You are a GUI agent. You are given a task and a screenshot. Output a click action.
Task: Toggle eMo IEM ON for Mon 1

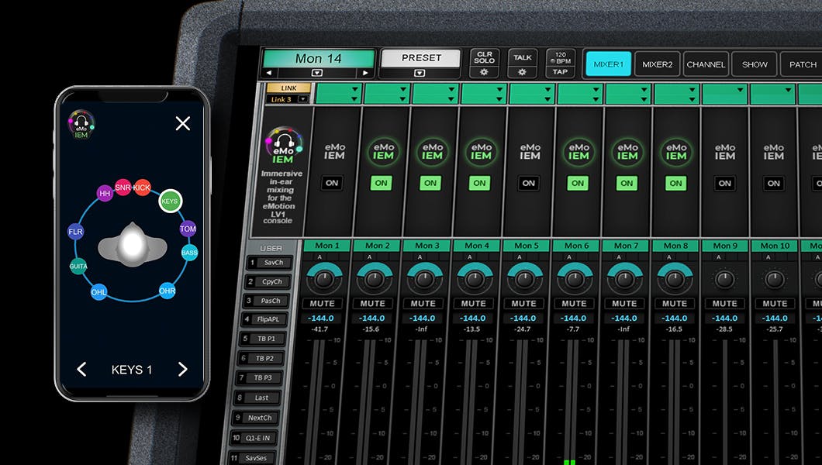(333, 184)
